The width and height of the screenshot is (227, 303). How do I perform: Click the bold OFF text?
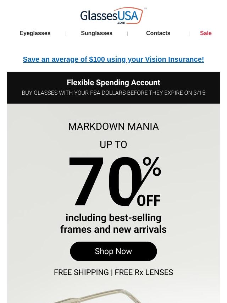click(149, 200)
